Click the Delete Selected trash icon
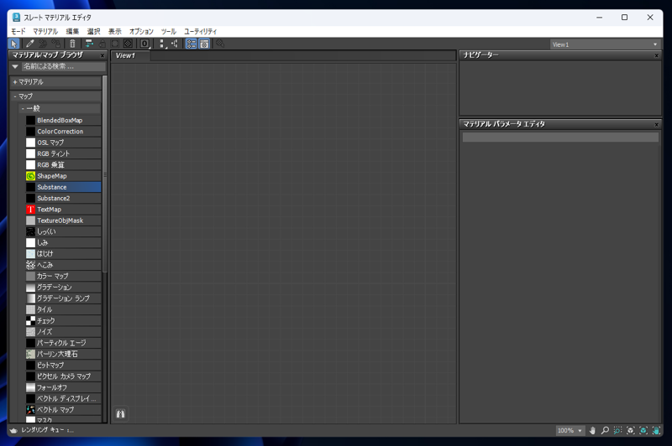Viewport: 672px width, 446px height. [72, 44]
